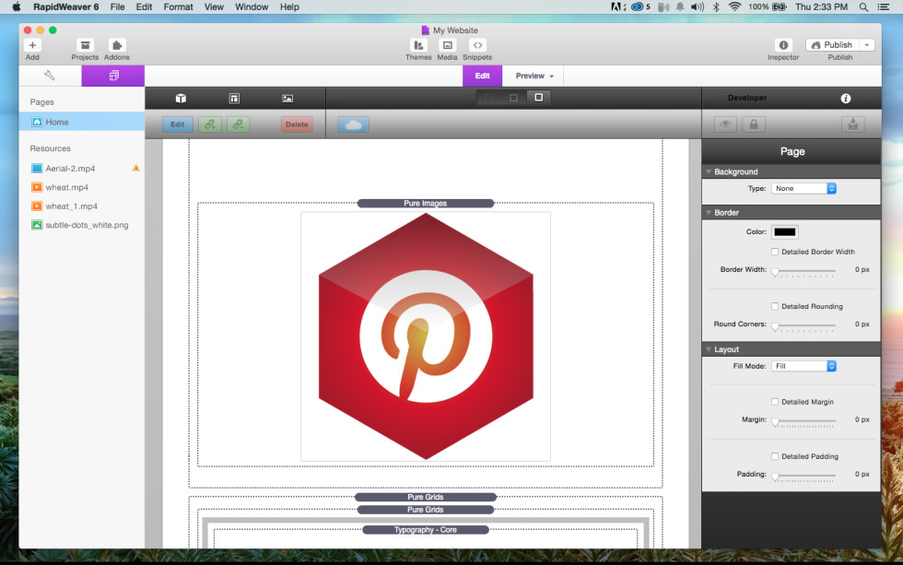The image size is (903, 565).
Task: Select the middle view-size icon in segmented control
Action: (513, 98)
